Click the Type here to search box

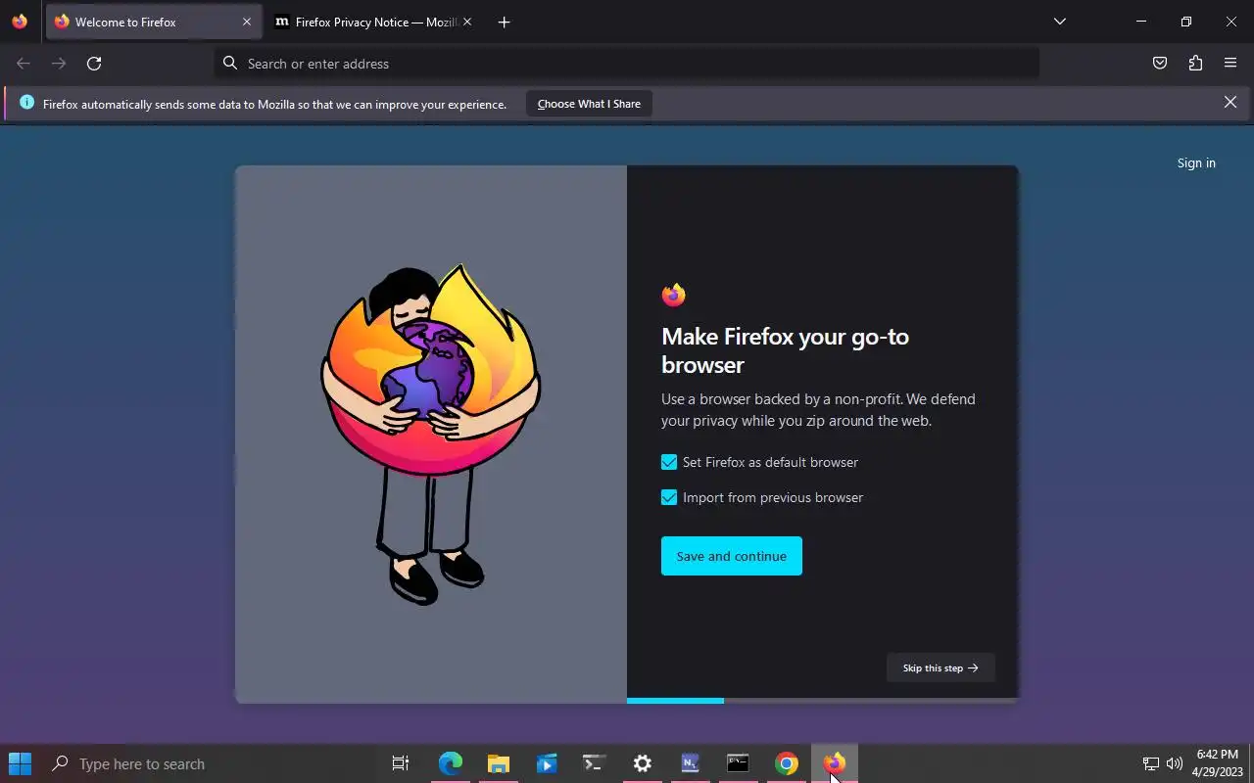click(x=209, y=763)
